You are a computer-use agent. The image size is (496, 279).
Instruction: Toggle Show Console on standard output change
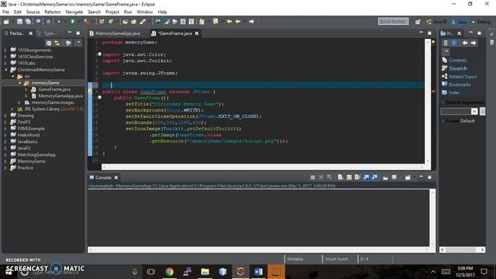pyautogui.click(x=366, y=177)
